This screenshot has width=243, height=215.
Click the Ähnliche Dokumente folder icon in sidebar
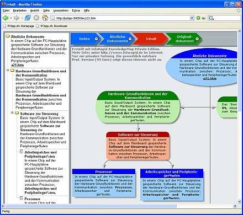[8, 36]
